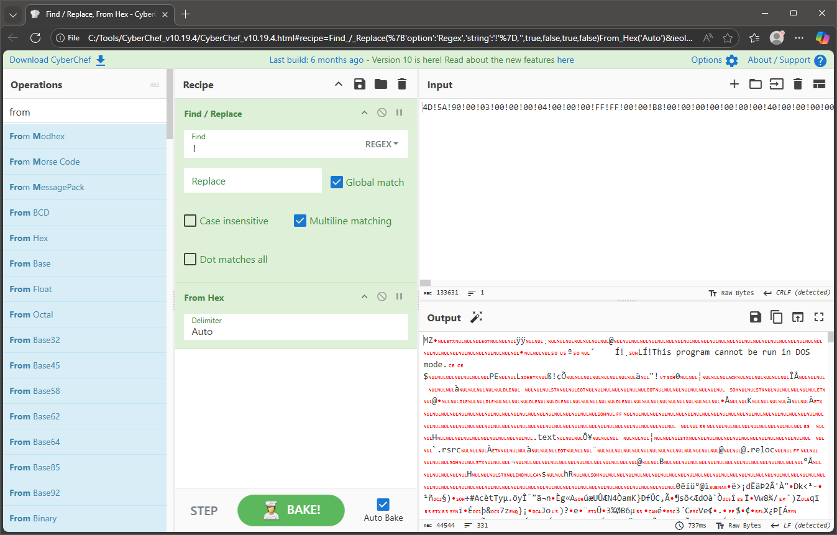Choose From Binary in the operations list
Image resolution: width=837 pixels, height=535 pixels.
[x=33, y=518]
